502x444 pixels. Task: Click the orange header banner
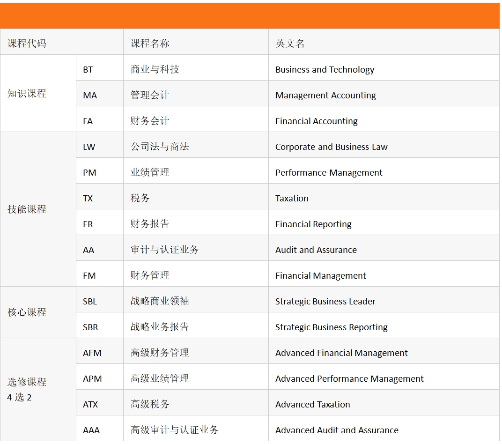pyautogui.click(x=250, y=16)
